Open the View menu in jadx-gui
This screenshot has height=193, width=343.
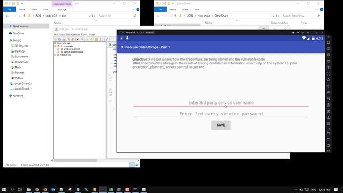click(x=62, y=34)
